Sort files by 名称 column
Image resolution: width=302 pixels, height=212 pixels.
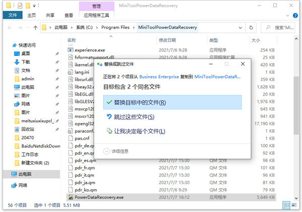click(71, 40)
